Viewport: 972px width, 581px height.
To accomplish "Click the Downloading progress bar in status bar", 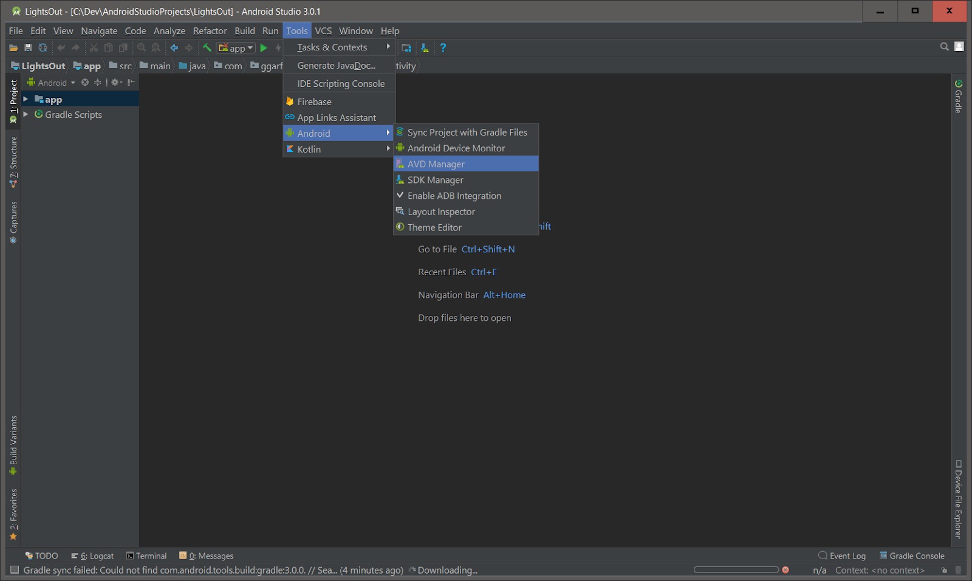I will pyautogui.click(x=736, y=570).
